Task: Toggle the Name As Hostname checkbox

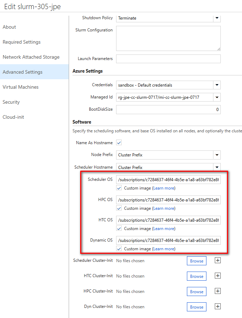Action: 119,143
